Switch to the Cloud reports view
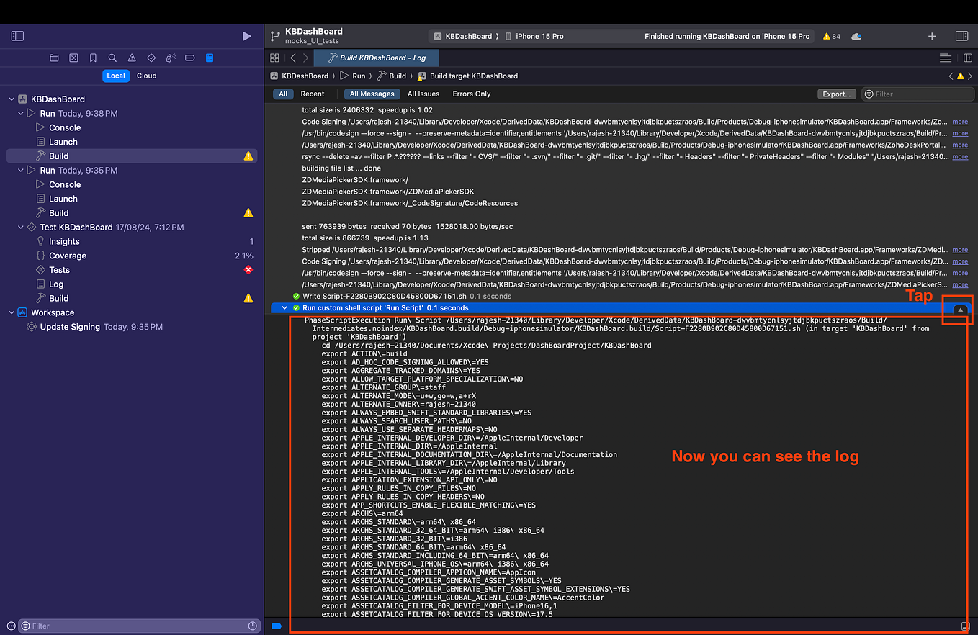 146,75
